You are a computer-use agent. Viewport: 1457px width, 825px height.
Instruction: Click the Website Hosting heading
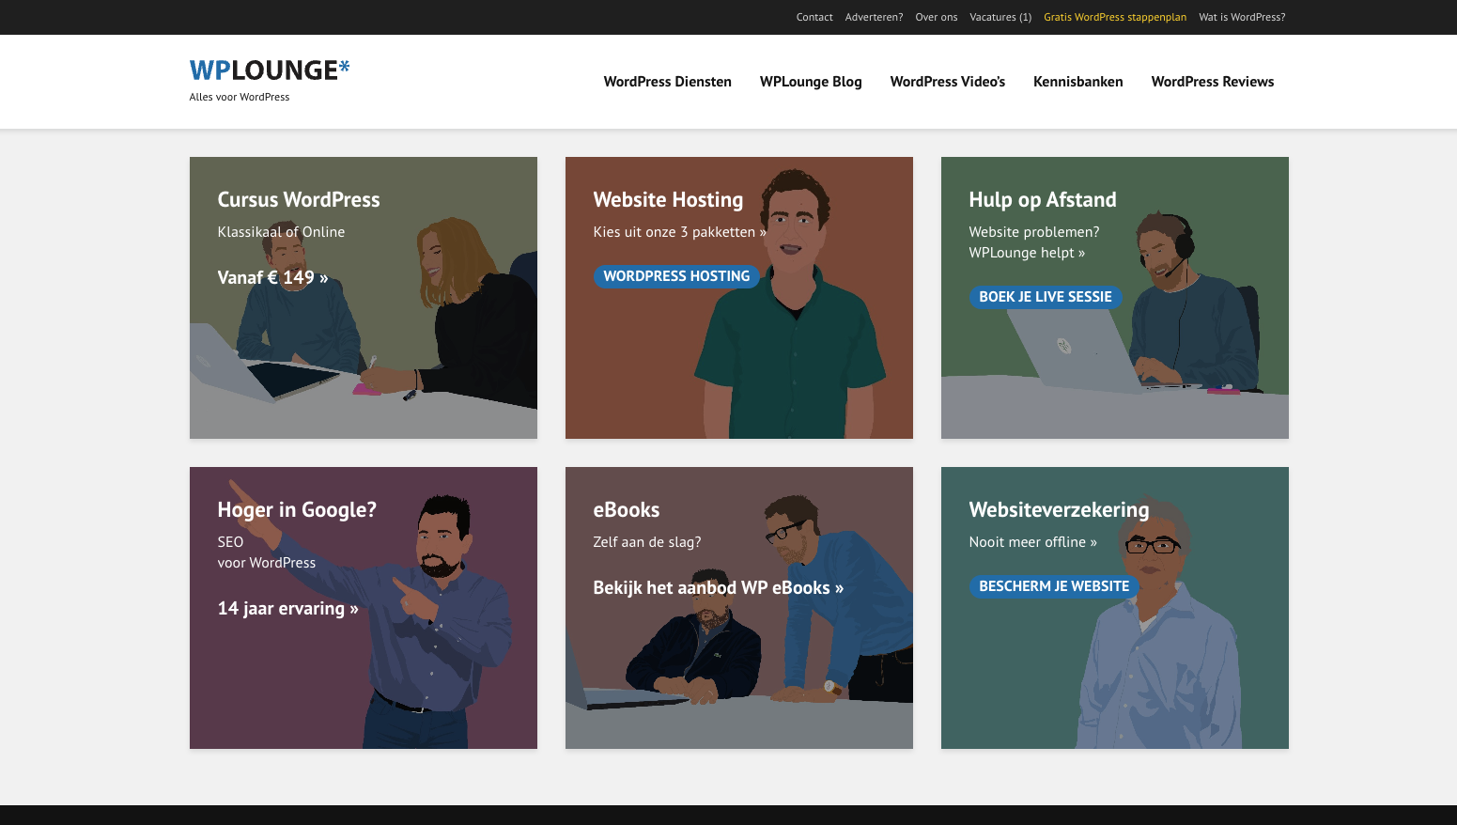668,199
